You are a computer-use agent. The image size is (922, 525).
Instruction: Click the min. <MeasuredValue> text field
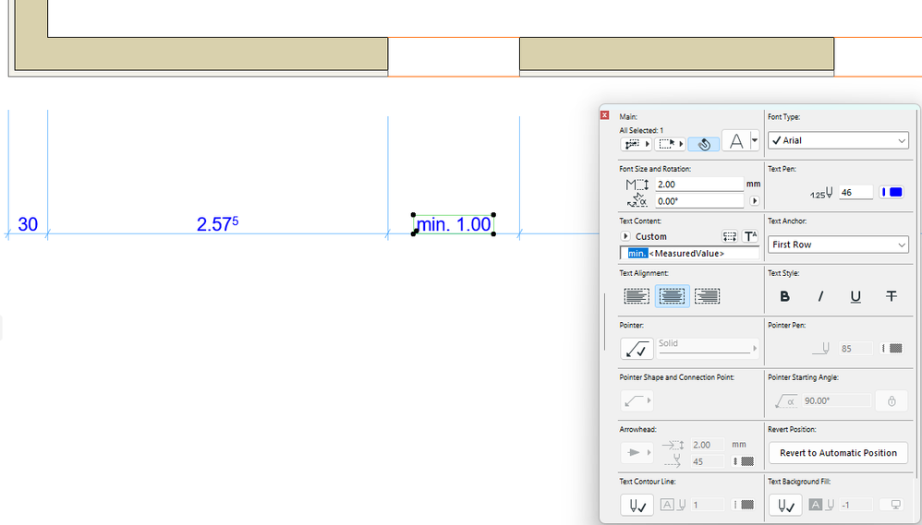click(690, 253)
